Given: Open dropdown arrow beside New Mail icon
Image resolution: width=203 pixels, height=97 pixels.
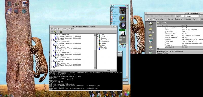Looking at the screenshot, I should (150, 19).
